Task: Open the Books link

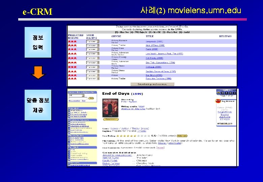Action: (x=225, y=114)
